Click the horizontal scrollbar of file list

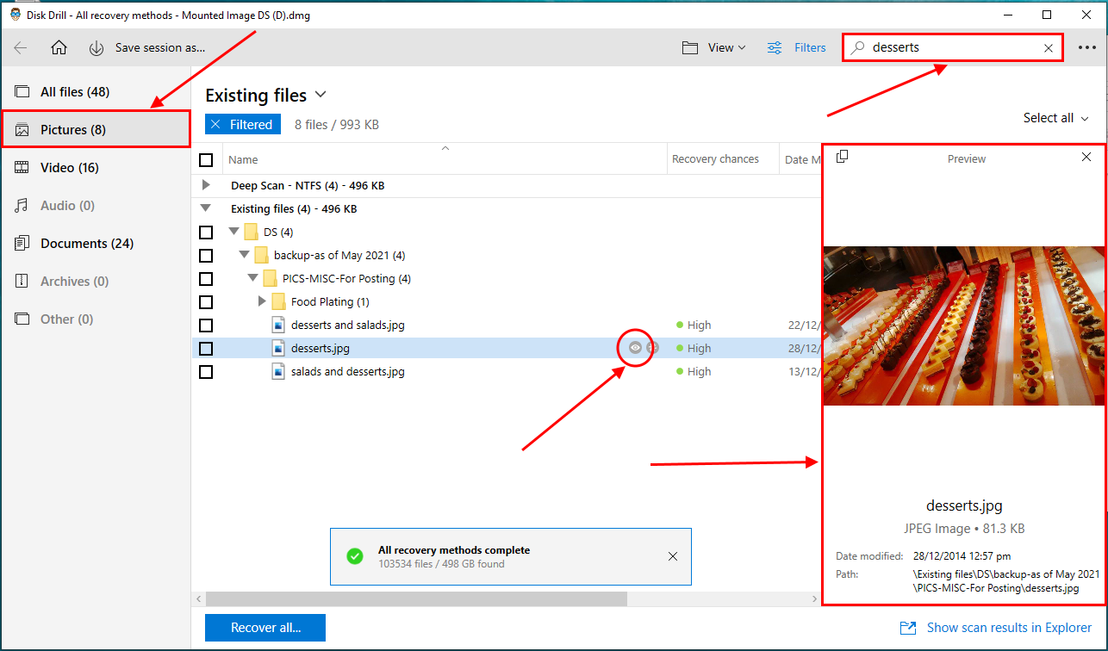tap(416, 598)
